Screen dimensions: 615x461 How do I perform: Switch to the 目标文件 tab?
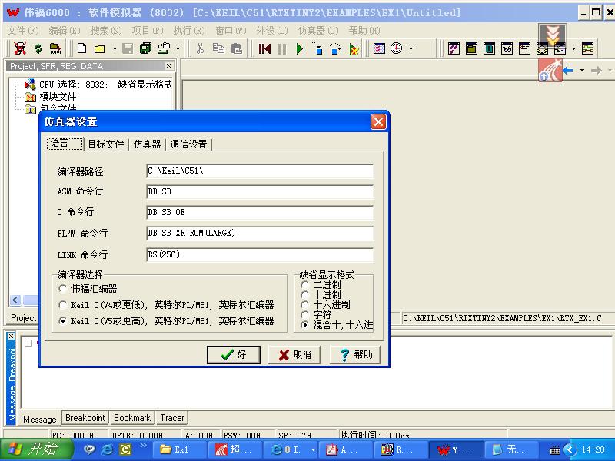[x=106, y=144]
